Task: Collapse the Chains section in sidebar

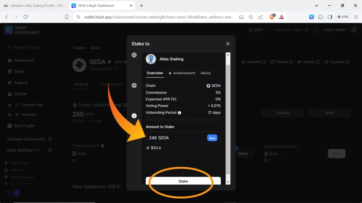Action: click(51, 94)
